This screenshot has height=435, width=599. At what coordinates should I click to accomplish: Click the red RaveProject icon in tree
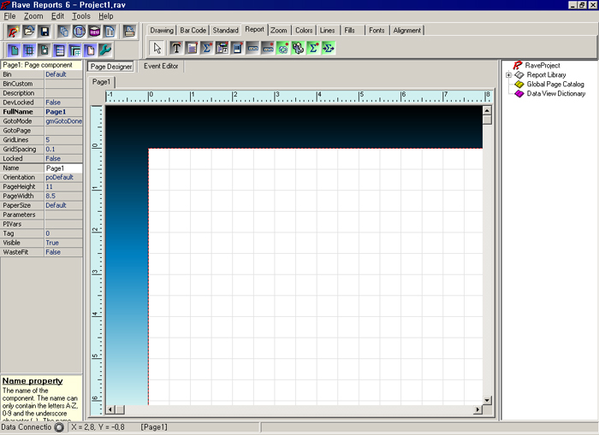tap(518, 65)
